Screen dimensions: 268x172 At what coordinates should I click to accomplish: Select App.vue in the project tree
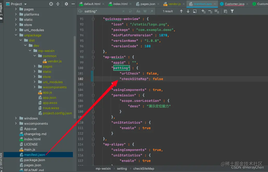[x=30, y=129]
